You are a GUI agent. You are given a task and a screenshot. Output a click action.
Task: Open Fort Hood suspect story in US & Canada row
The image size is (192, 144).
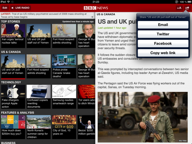[x=39, y=66]
